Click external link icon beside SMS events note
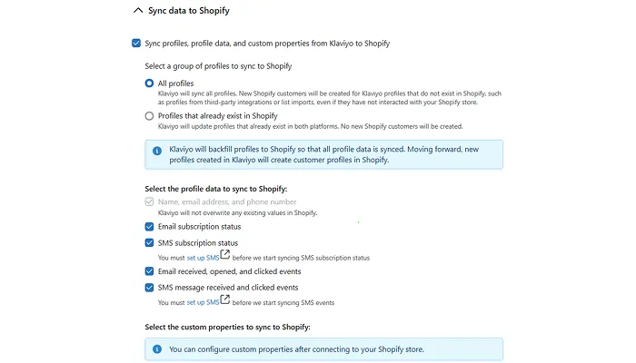The width and height of the screenshot is (636, 363). 225,300
